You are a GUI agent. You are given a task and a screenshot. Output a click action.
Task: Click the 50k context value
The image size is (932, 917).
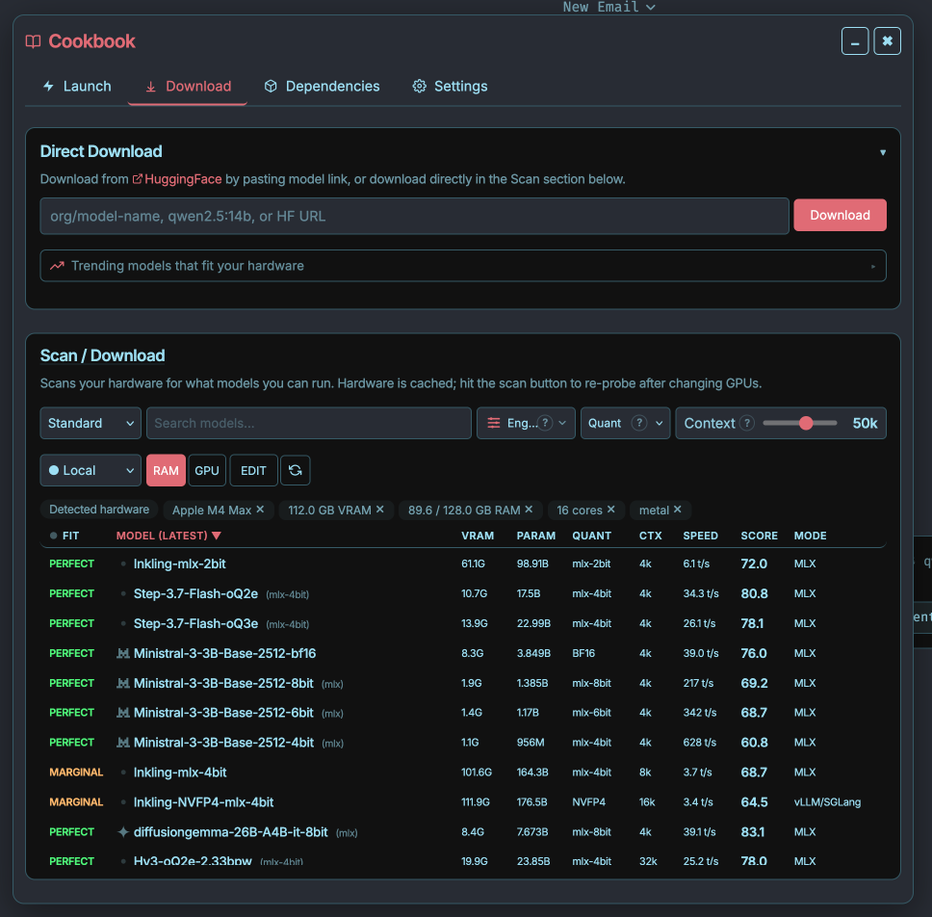point(865,423)
